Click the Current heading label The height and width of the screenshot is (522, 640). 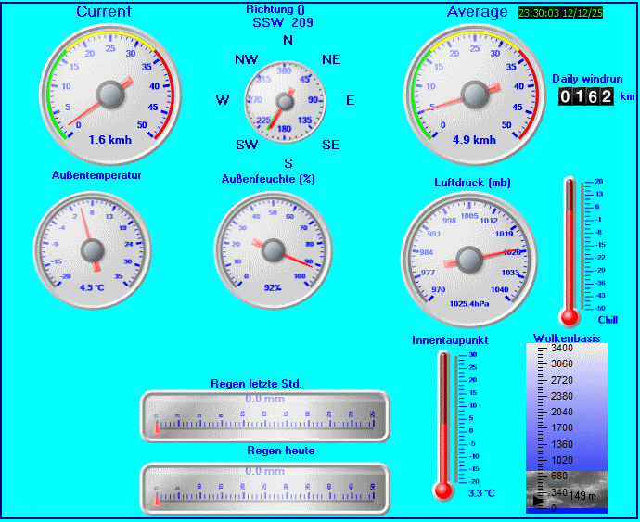pyautogui.click(x=104, y=11)
